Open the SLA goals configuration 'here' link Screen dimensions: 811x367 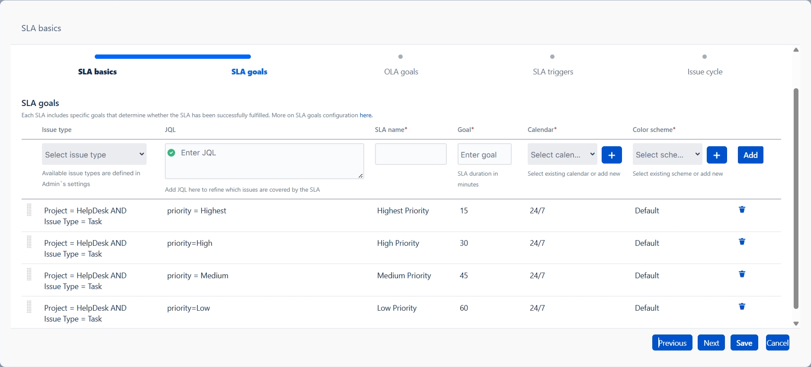pyautogui.click(x=365, y=115)
